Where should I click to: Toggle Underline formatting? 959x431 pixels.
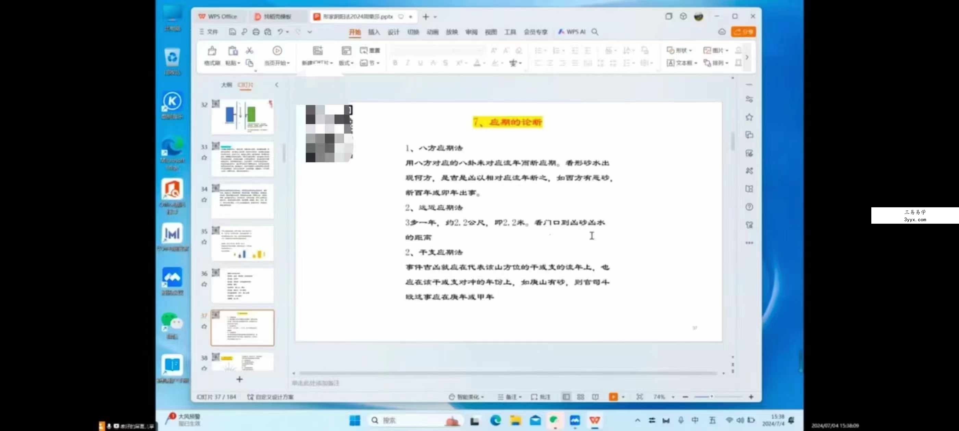[x=420, y=63]
